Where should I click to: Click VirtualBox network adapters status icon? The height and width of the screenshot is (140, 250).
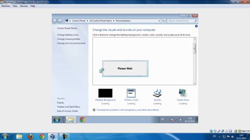[223, 131]
